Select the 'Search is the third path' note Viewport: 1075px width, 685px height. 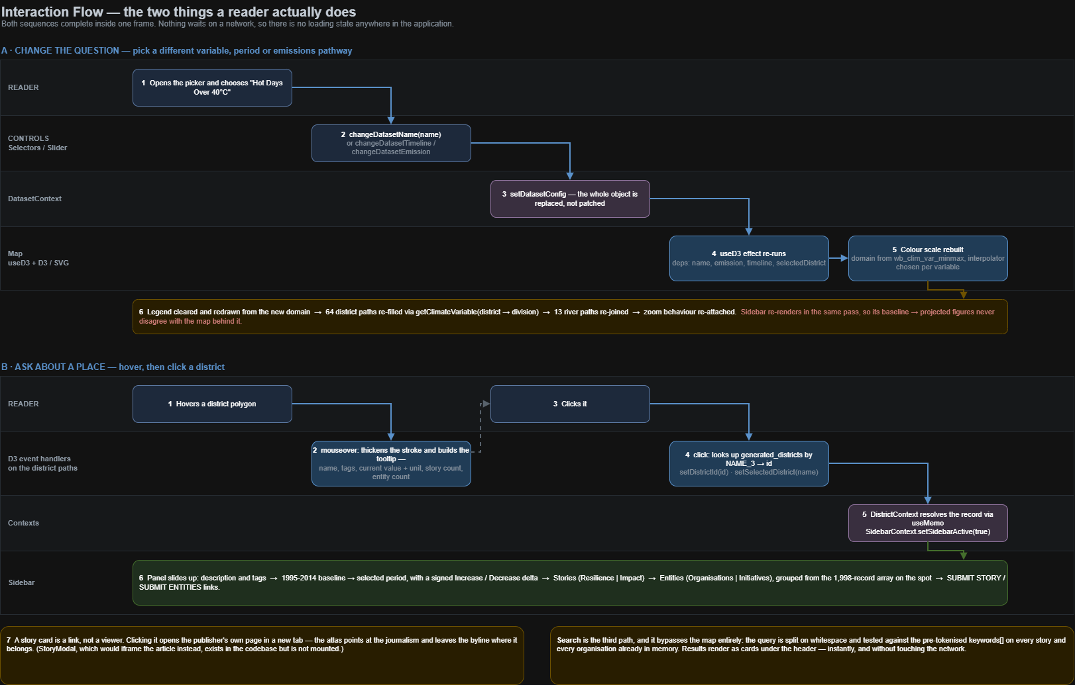coord(812,655)
